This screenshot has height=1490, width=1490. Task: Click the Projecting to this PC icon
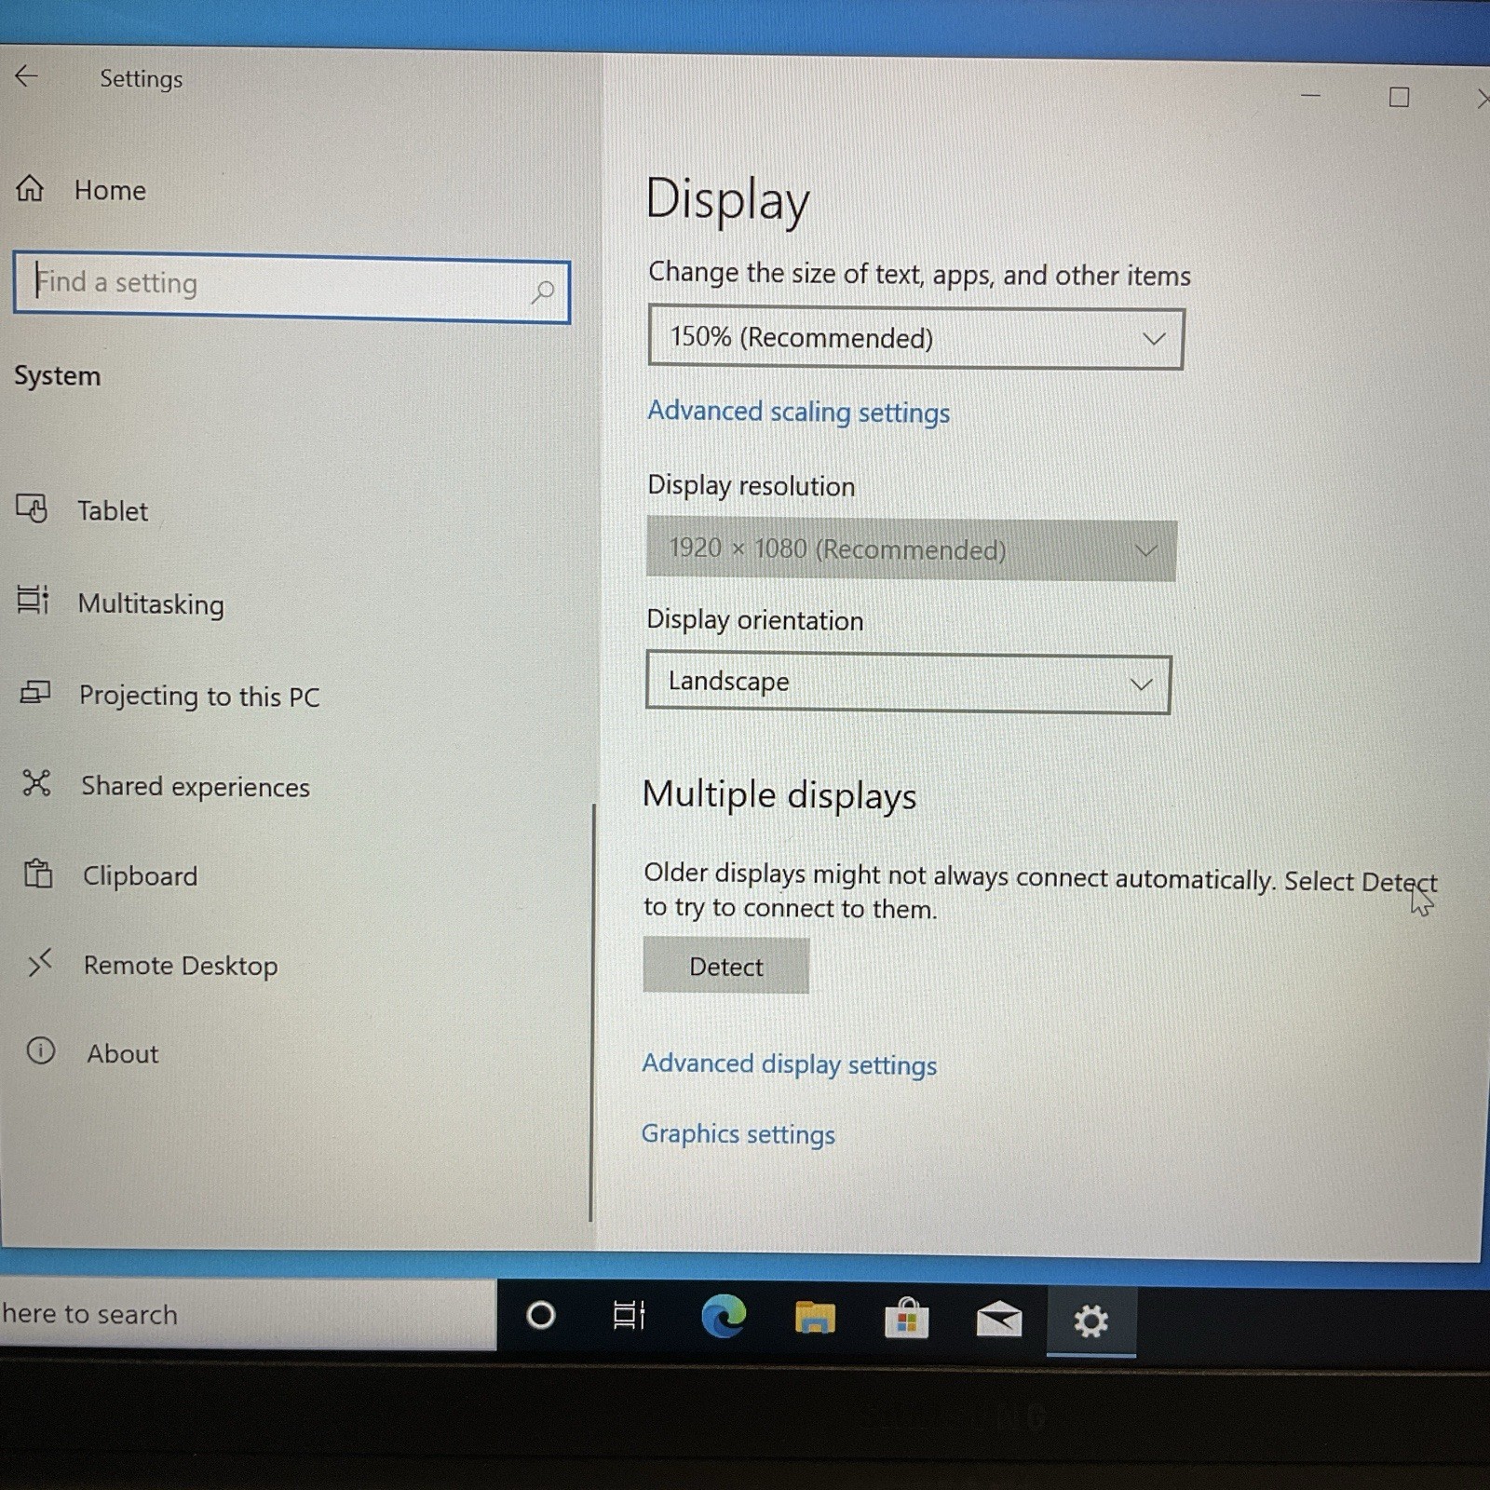35,693
